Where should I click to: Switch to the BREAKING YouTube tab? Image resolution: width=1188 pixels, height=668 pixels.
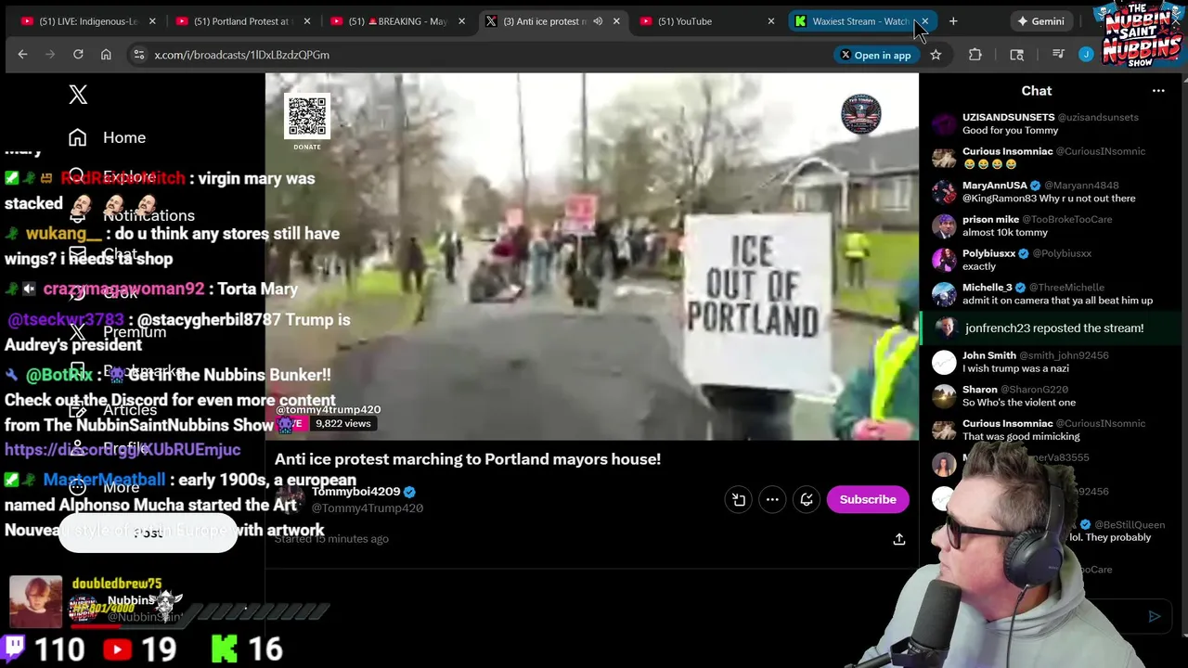[x=397, y=21]
